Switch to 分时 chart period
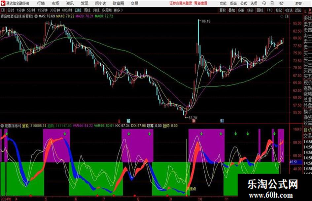The height and width of the screenshot is (201, 312). coord(11,10)
